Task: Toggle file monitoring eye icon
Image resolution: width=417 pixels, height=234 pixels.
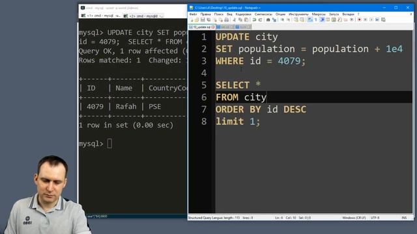Action: tap(352, 19)
